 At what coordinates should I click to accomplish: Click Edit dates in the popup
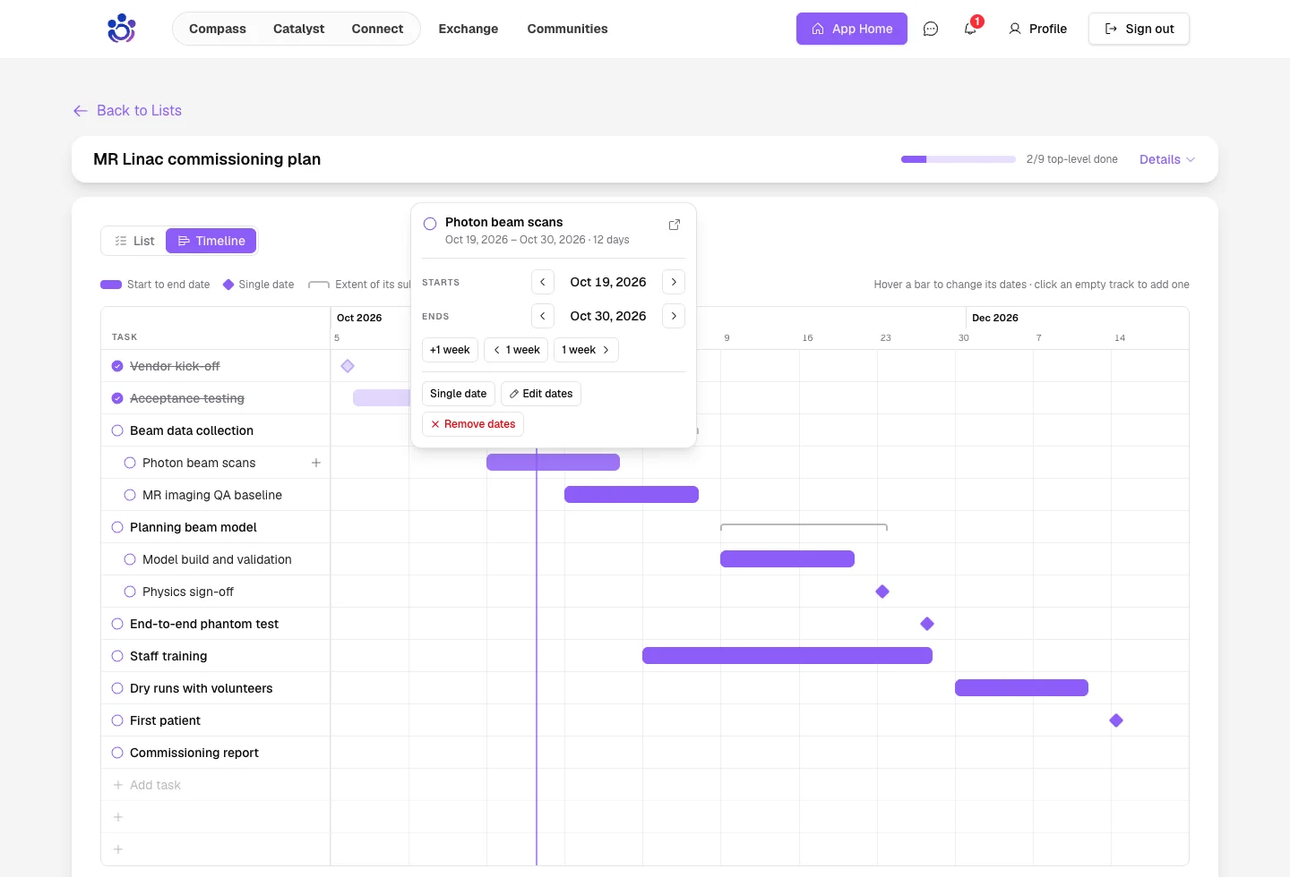[541, 394]
